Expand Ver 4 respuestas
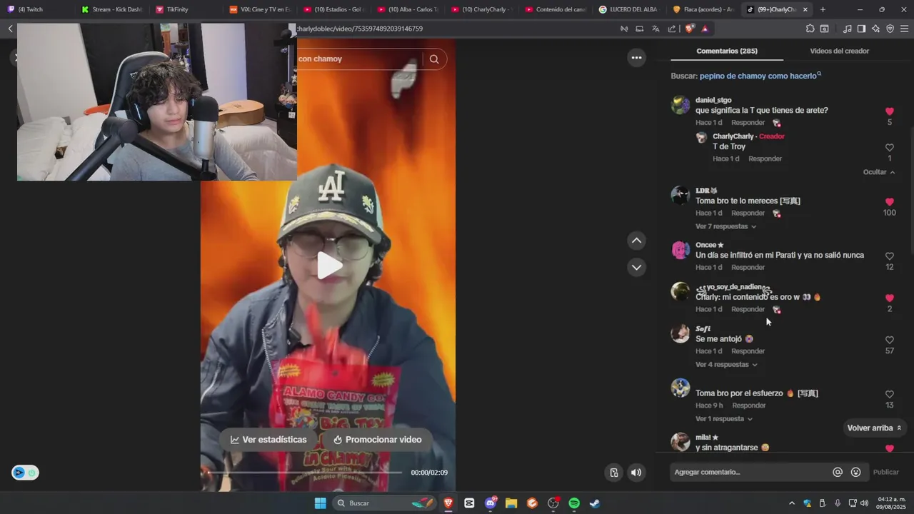This screenshot has width=914, height=514. (726, 365)
